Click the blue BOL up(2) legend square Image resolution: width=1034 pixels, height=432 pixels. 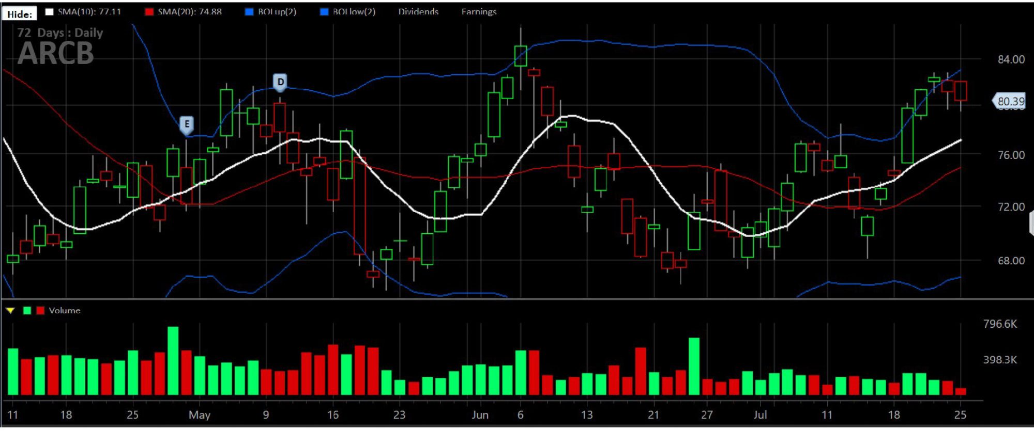tap(249, 12)
